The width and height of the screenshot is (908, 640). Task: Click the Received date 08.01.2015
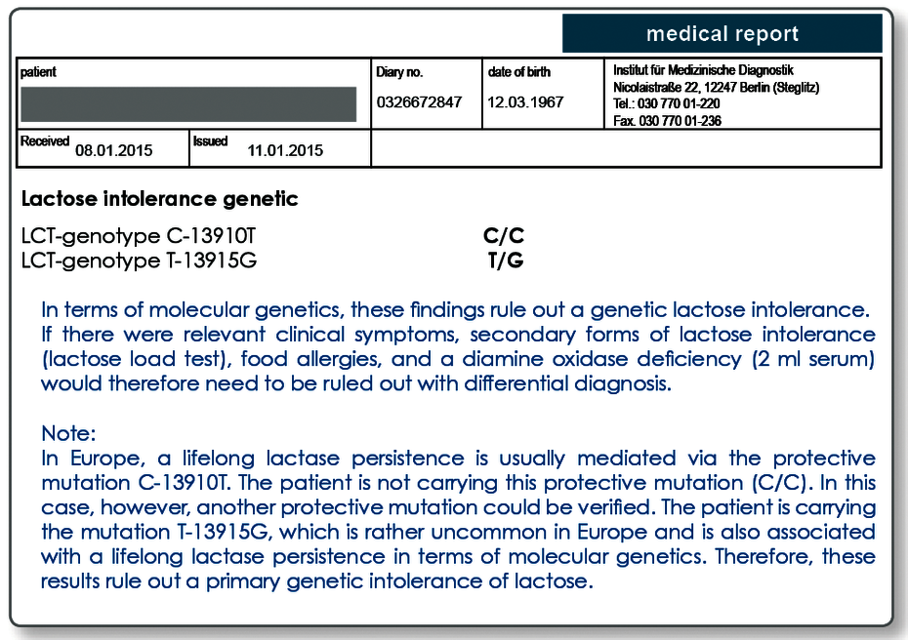(114, 150)
